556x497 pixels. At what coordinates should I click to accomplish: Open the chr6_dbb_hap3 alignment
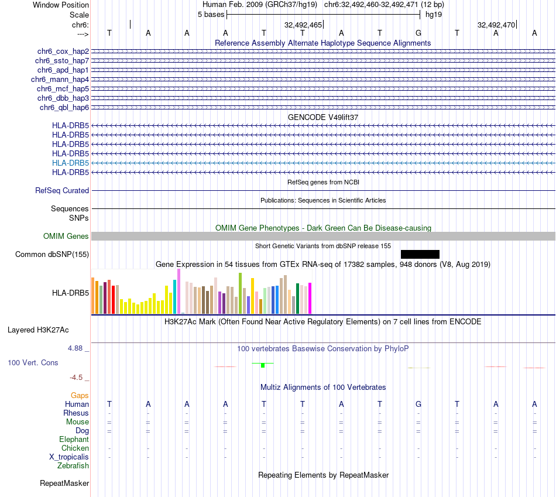pos(63,98)
